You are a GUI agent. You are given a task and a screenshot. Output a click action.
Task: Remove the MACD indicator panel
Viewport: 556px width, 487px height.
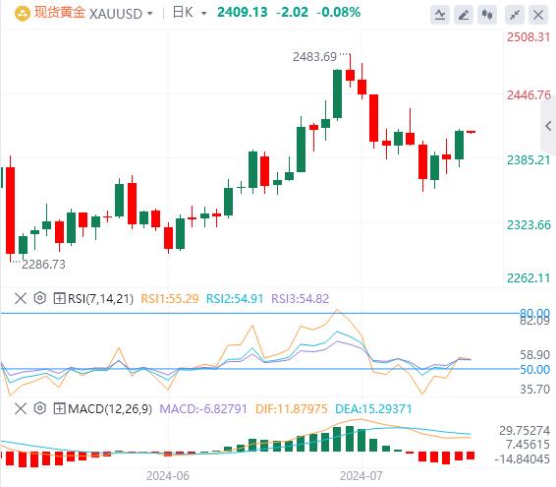coord(21,409)
